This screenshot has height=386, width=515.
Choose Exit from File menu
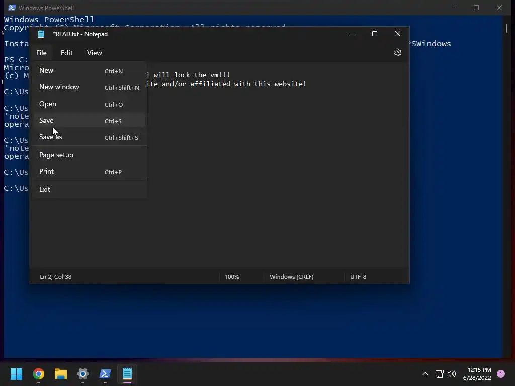90,189
